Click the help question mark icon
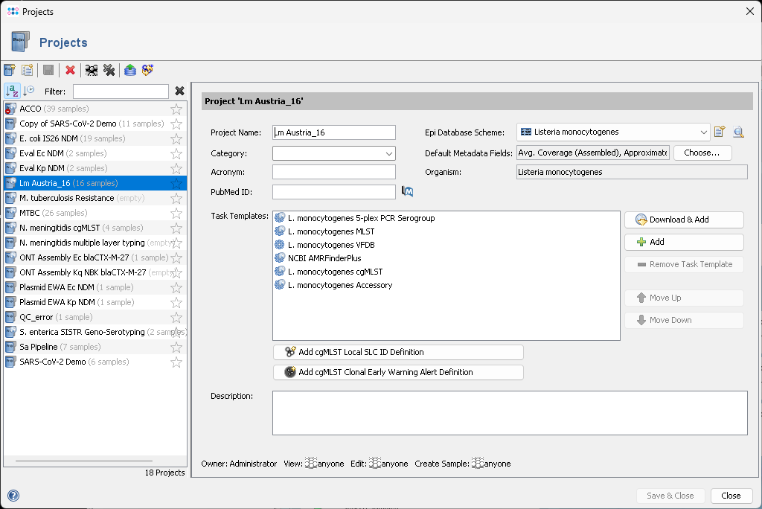This screenshot has height=509, width=762. 13,496
